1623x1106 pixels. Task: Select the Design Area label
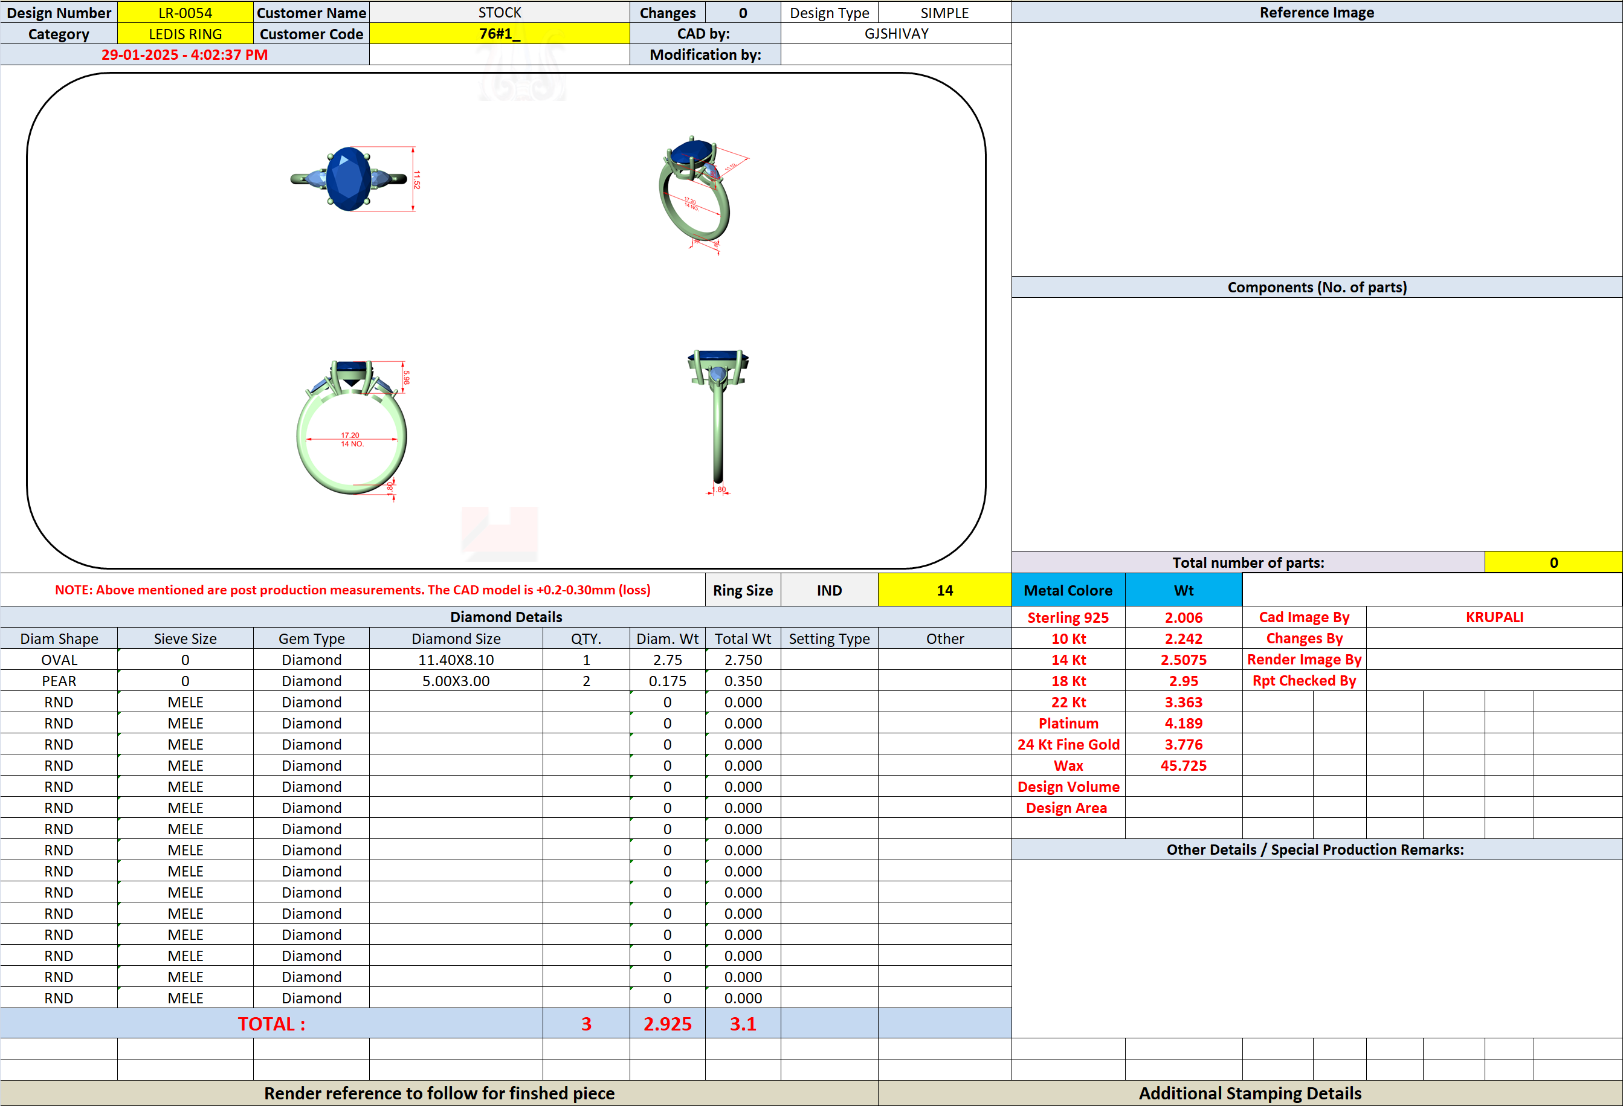point(1068,808)
